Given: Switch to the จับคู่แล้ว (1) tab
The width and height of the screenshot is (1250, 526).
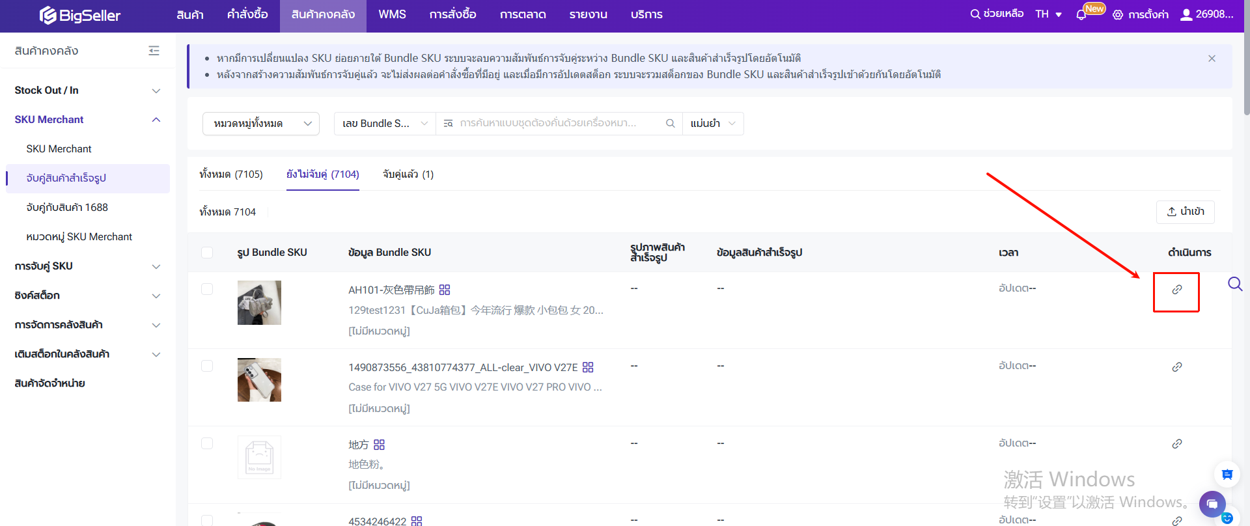Looking at the screenshot, I should click(x=408, y=174).
